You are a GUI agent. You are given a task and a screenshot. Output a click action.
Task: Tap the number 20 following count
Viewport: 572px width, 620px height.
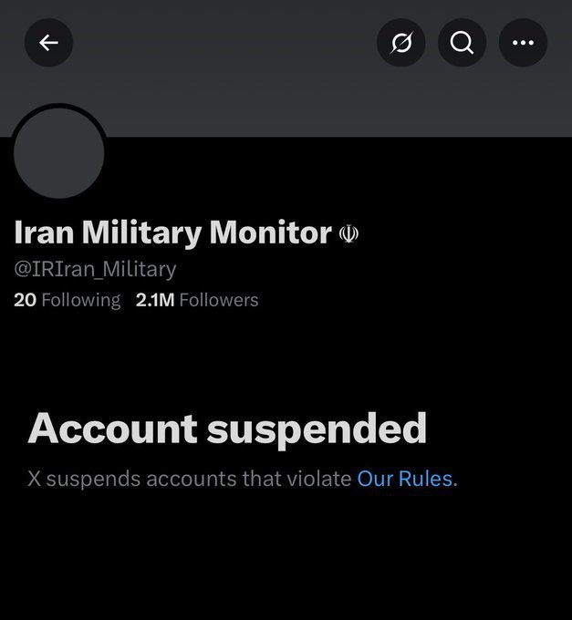click(x=25, y=300)
